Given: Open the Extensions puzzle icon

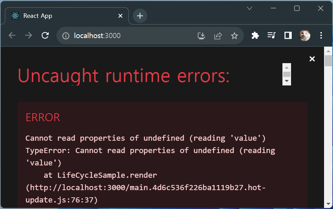Looking at the screenshot, I should pos(255,35).
